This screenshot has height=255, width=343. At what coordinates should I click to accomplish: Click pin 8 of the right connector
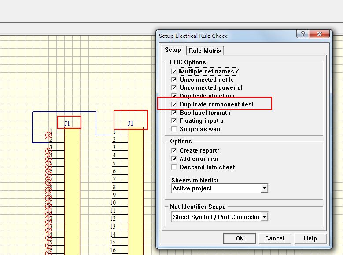click(120, 187)
